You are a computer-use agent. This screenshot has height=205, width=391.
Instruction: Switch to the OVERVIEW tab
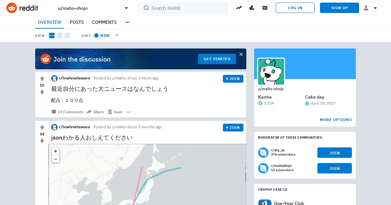click(50, 22)
